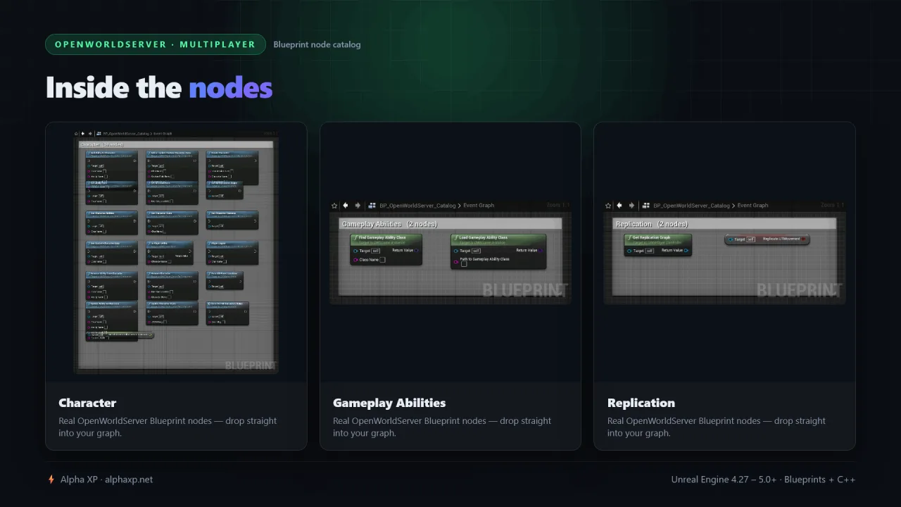The height and width of the screenshot is (507, 901).
Task: Click Event Graph breadcrumb in Gameplay Abilities graph
Action: point(479,206)
